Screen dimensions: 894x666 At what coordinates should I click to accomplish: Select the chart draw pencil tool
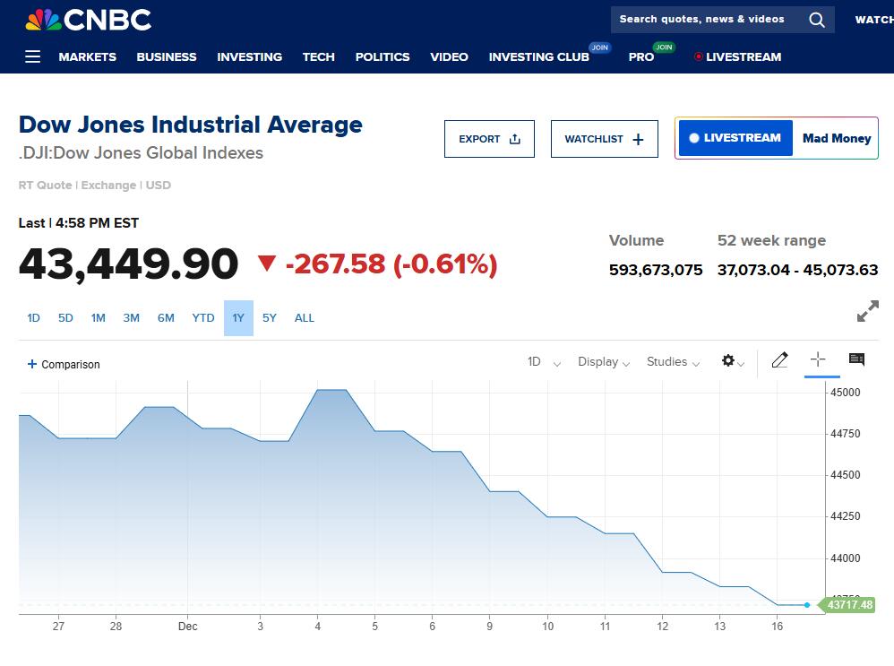coord(779,360)
